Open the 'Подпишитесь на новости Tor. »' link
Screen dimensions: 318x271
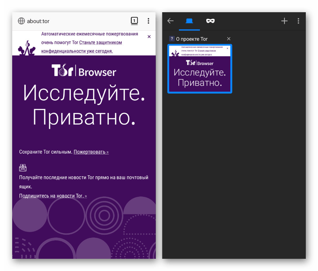tap(53, 196)
